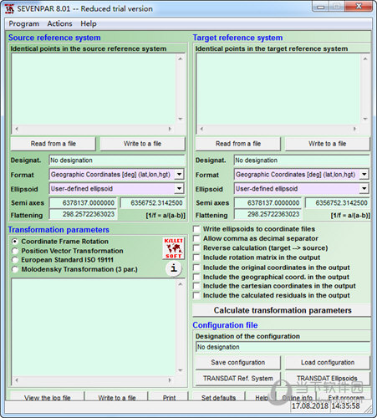Click target system Read from a file button
Screen dimensions: 377x418
(x=238, y=144)
